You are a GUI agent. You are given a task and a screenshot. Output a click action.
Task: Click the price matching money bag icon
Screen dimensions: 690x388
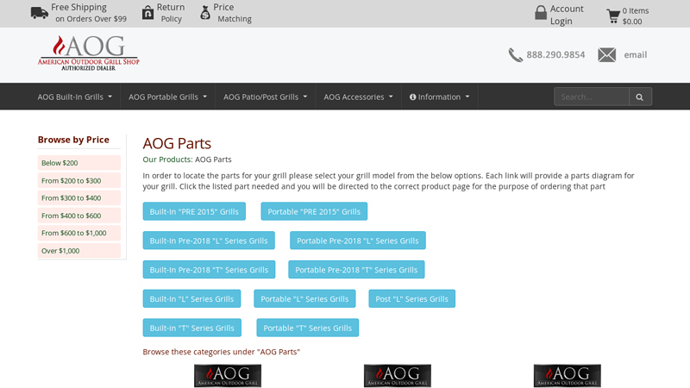pyautogui.click(x=205, y=13)
